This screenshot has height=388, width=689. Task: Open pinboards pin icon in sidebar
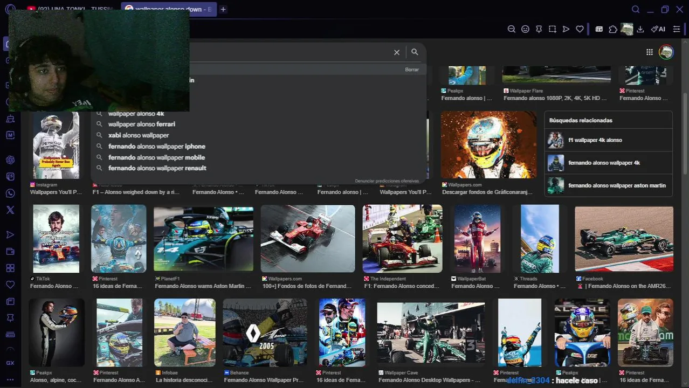click(10, 318)
